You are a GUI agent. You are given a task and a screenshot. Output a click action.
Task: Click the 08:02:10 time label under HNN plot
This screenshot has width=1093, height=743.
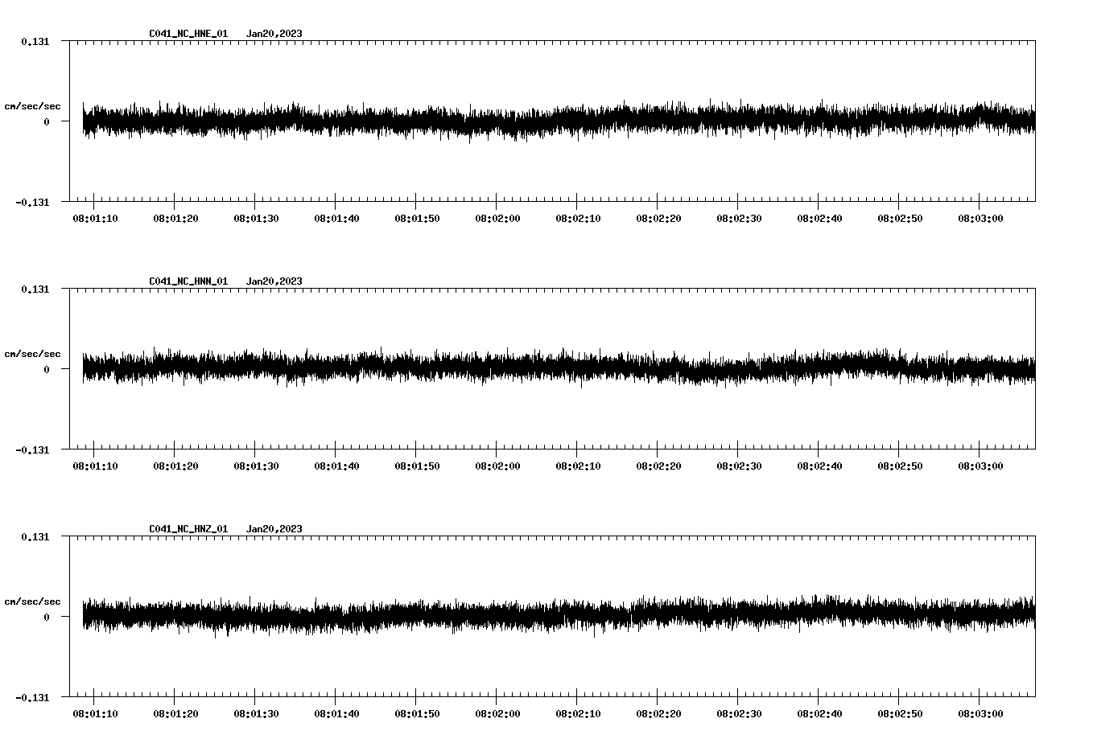578,466
